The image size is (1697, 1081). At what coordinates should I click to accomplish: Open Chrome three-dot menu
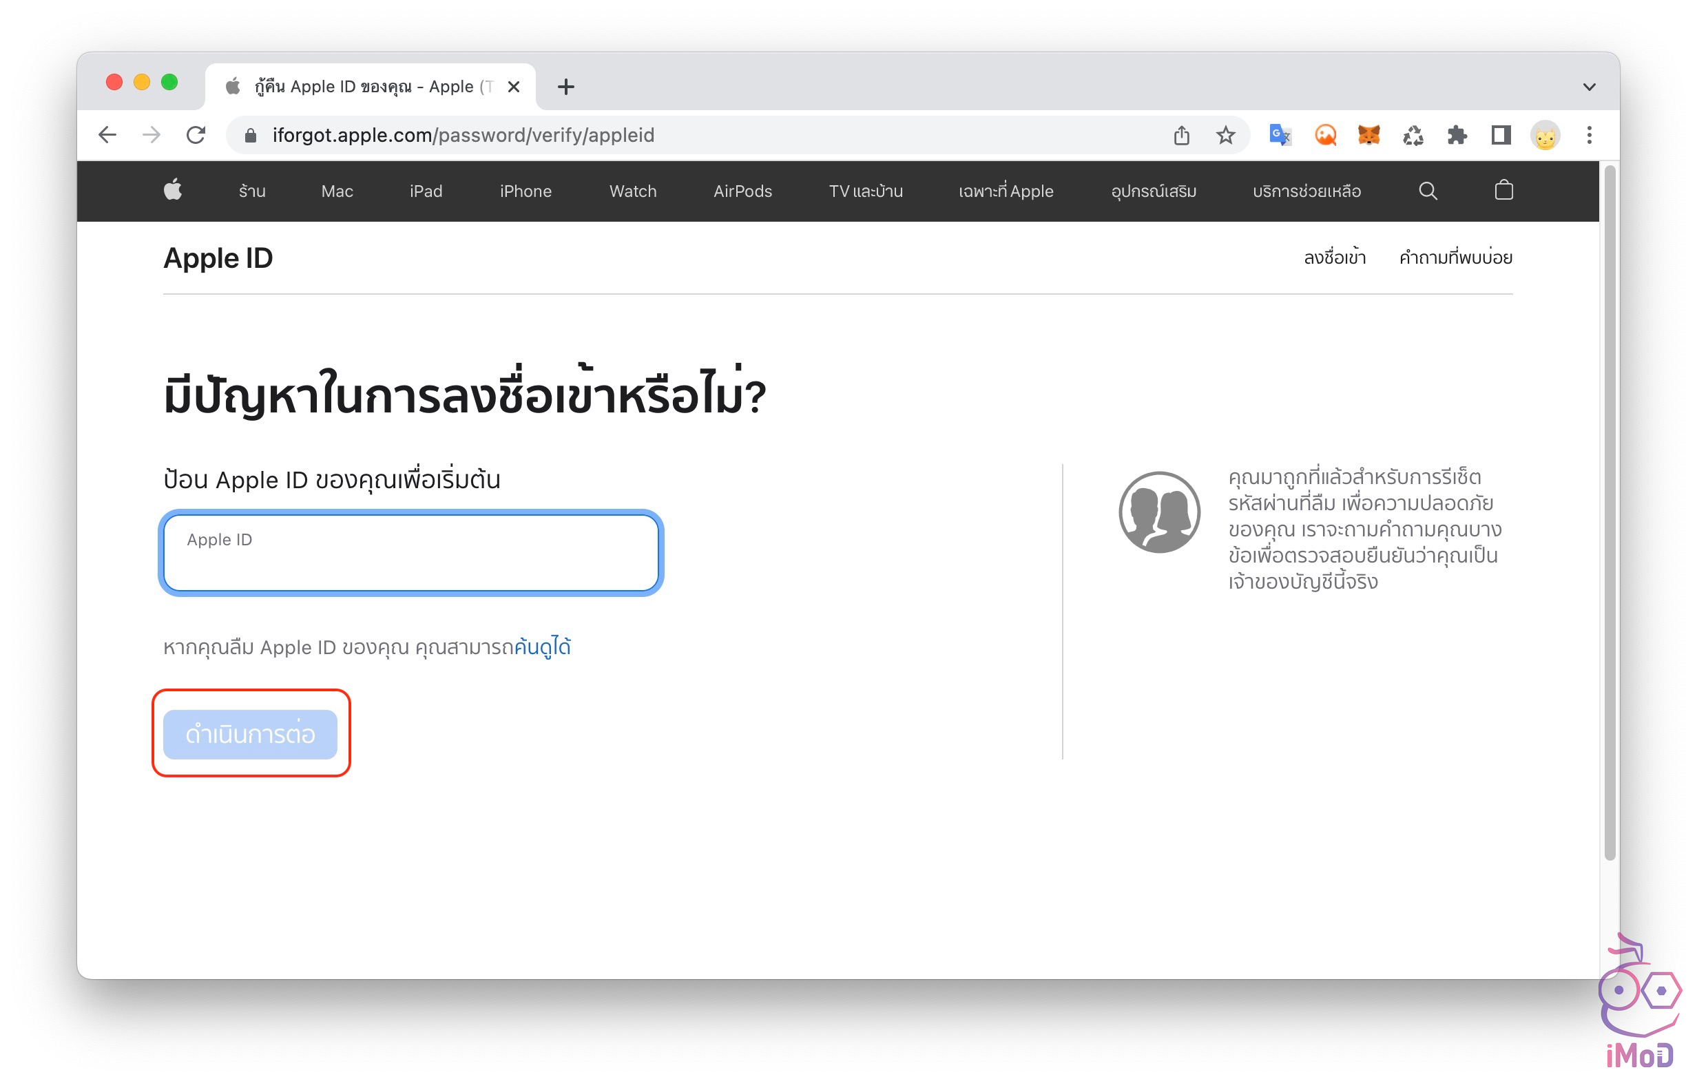pos(1588,134)
